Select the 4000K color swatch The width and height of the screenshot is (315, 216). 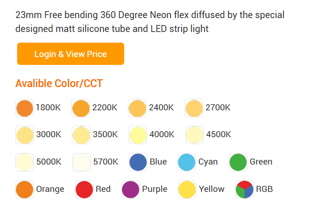(138, 135)
